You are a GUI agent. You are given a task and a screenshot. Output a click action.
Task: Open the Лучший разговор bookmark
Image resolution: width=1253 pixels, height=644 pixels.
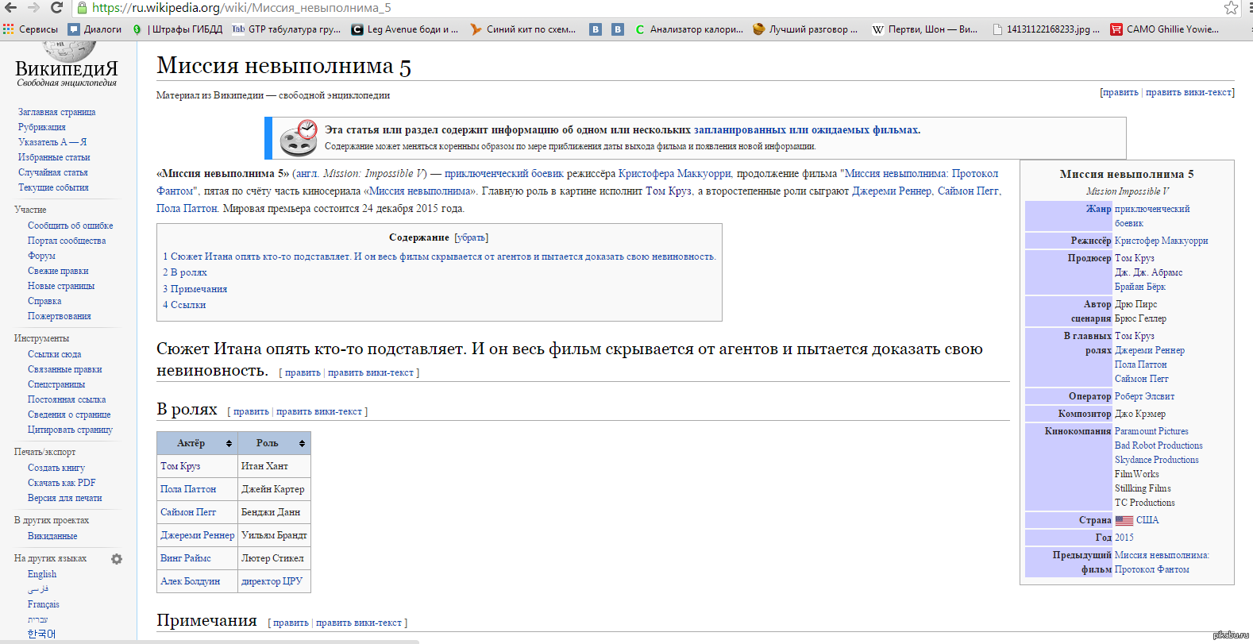805,29
